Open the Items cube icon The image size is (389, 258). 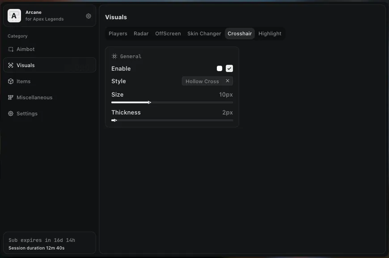coord(10,81)
